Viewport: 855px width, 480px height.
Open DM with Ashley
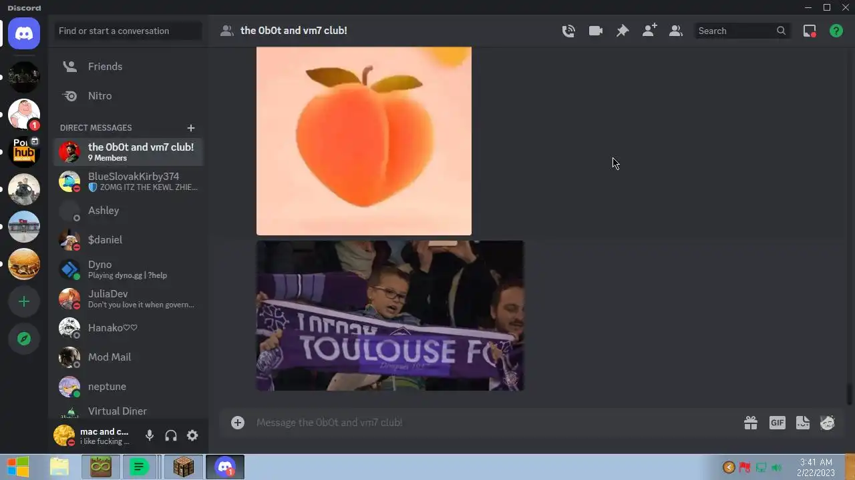coord(128,211)
